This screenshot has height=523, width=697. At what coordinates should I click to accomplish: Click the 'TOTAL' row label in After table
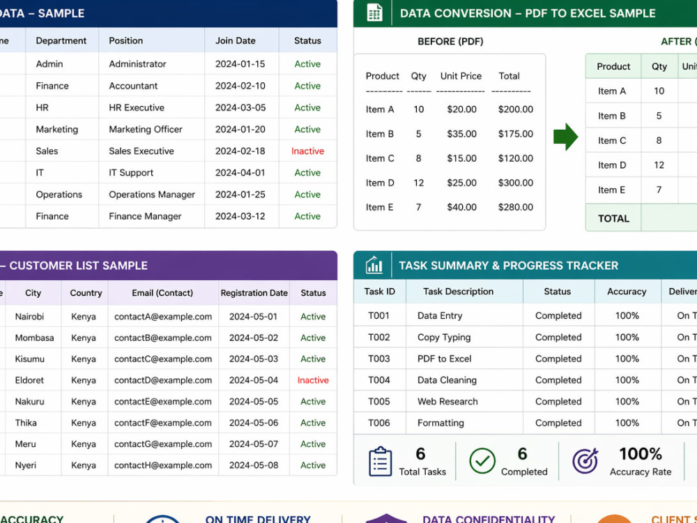point(613,218)
